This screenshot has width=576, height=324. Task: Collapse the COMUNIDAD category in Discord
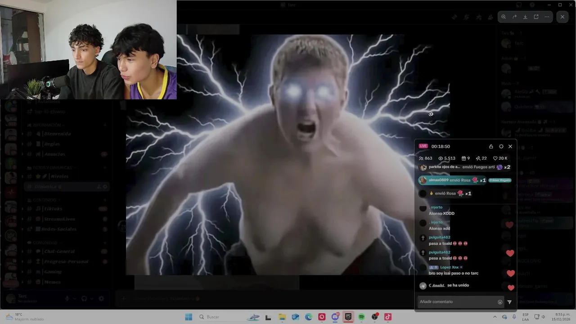point(45,243)
